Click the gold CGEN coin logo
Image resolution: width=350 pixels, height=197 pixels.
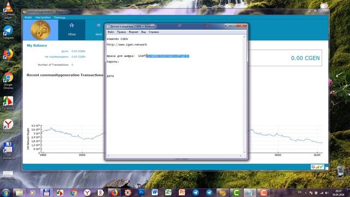click(x=40, y=30)
